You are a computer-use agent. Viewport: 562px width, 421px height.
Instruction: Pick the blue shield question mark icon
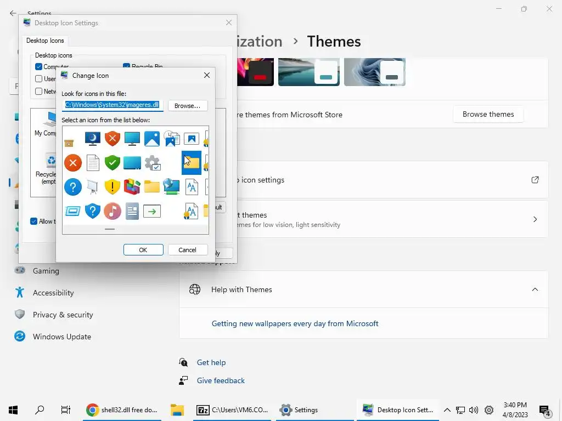[92, 211]
